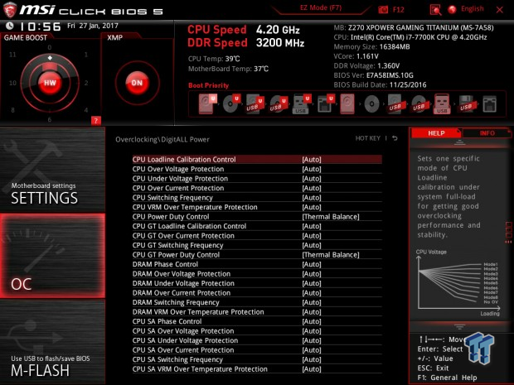Open CPU Loadline Calibration Control [Auto] value

tap(312, 160)
